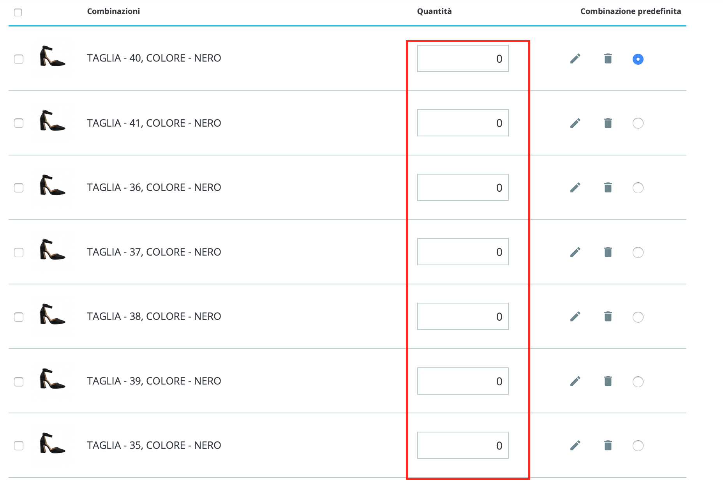Set TAGLIA 41 as default combination
The height and width of the screenshot is (494, 723).
(638, 123)
